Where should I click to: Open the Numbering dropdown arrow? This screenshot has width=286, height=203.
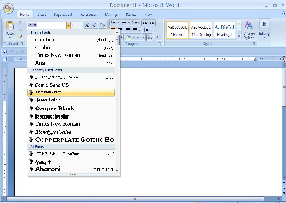tap(129, 23)
